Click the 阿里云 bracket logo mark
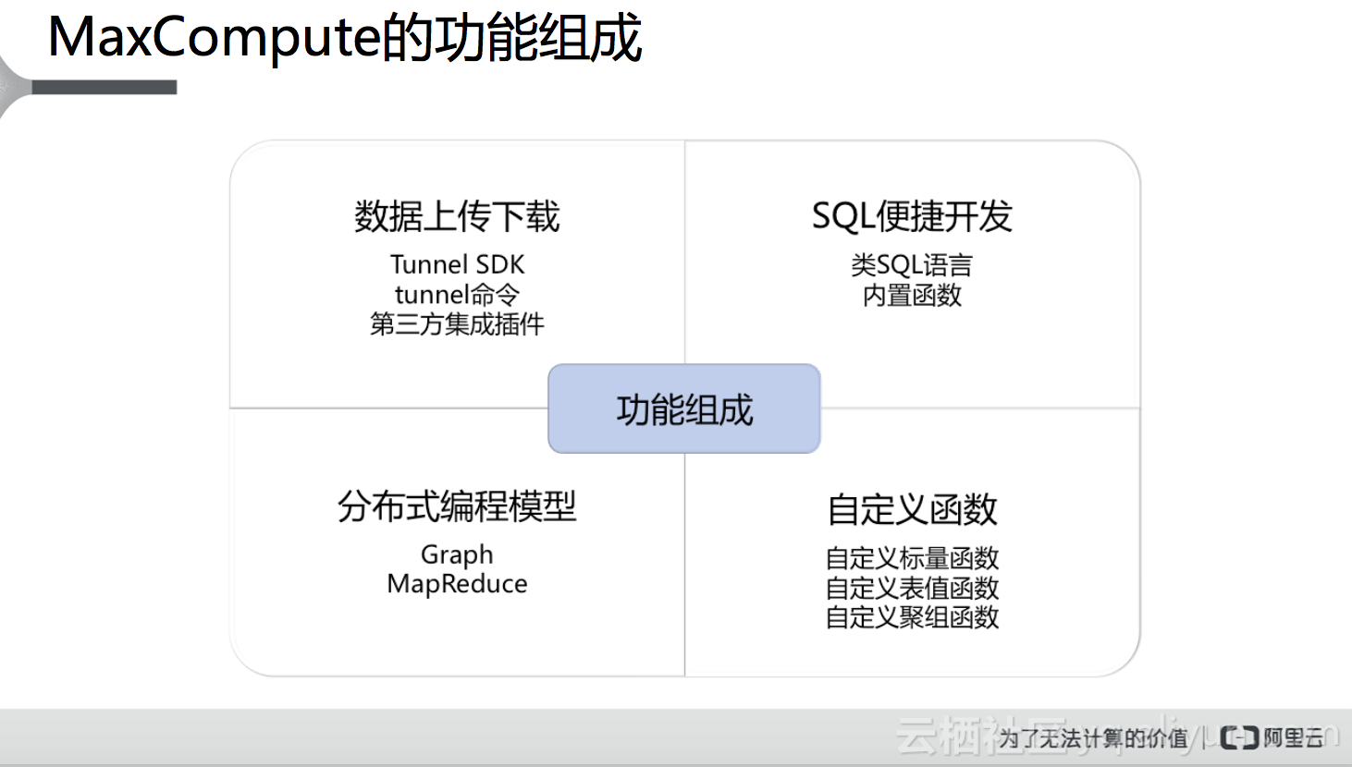This screenshot has width=1352, height=767. pyautogui.click(x=1239, y=737)
